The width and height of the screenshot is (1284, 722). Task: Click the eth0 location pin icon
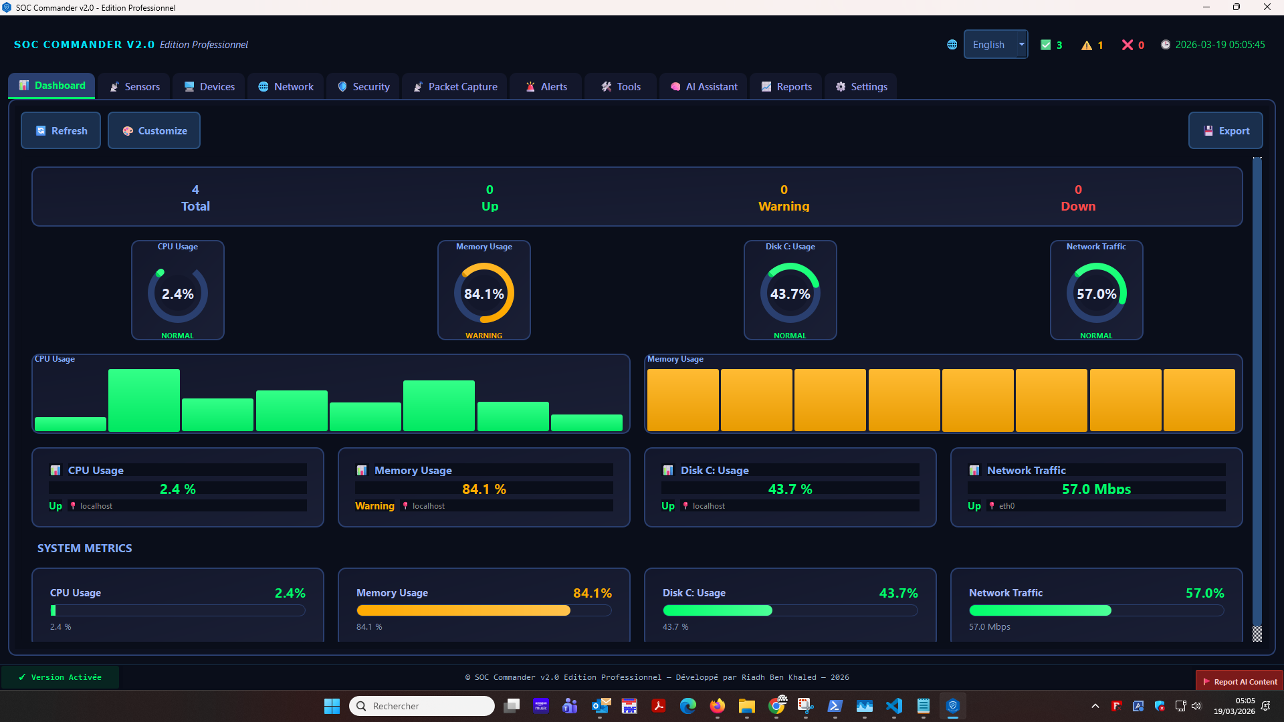(992, 506)
